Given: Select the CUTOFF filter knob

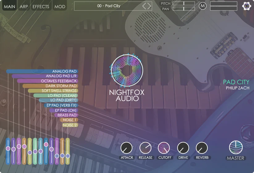Looking at the screenshot, I should coord(164,148).
